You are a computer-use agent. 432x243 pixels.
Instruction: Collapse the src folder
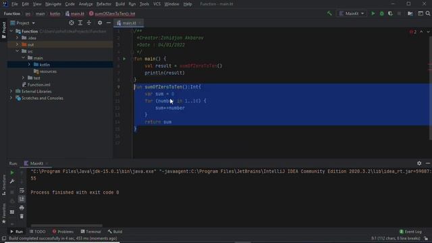(18, 51)
